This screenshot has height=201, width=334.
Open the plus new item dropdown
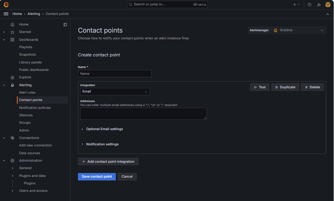point(296,5)
